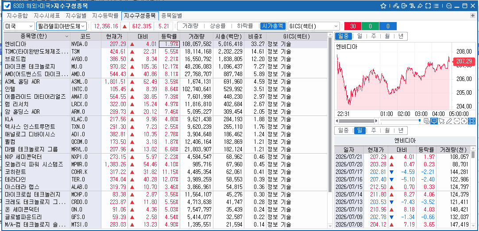Click the chart zoom slider handle
The image size is (479, 231).
point(420,121)
